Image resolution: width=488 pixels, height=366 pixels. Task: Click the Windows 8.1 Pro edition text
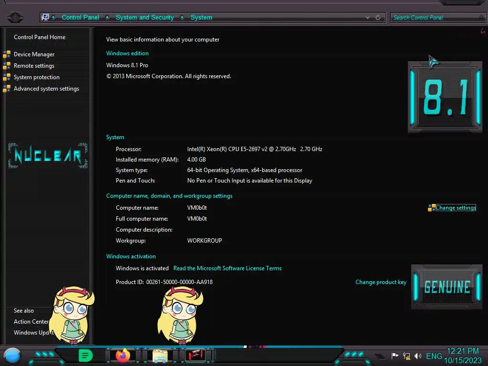click(127, 65)
